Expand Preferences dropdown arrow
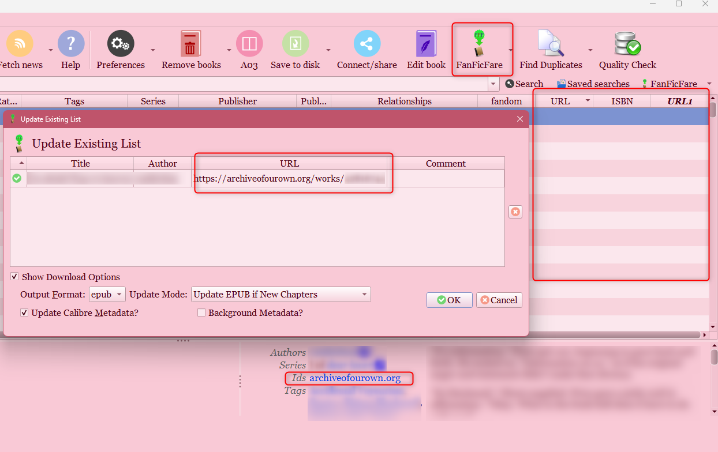Viewport: 718px width, 452px height. click(x=153, y=50)
